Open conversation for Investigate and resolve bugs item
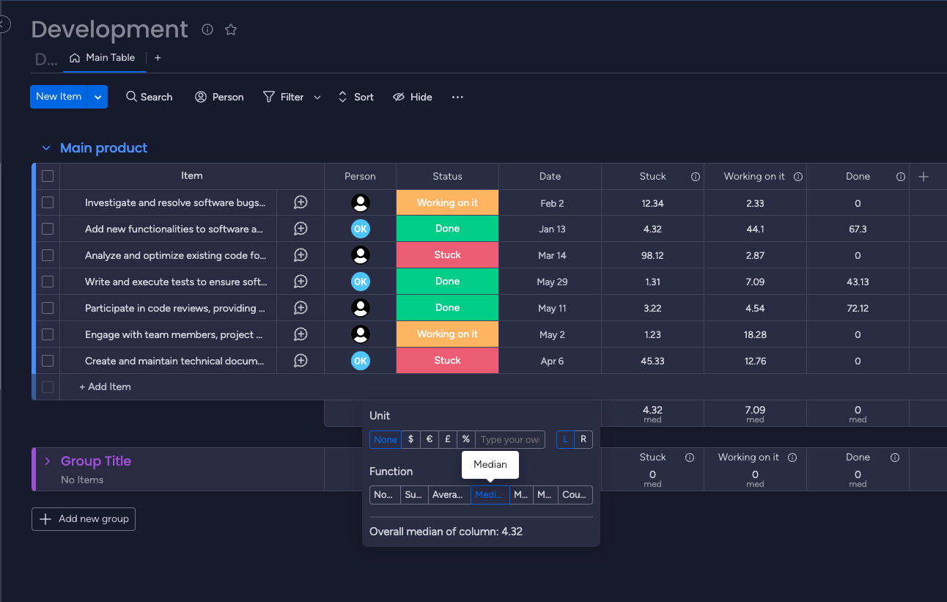Viewport: 947px width, 602px height. pos(301,203)
